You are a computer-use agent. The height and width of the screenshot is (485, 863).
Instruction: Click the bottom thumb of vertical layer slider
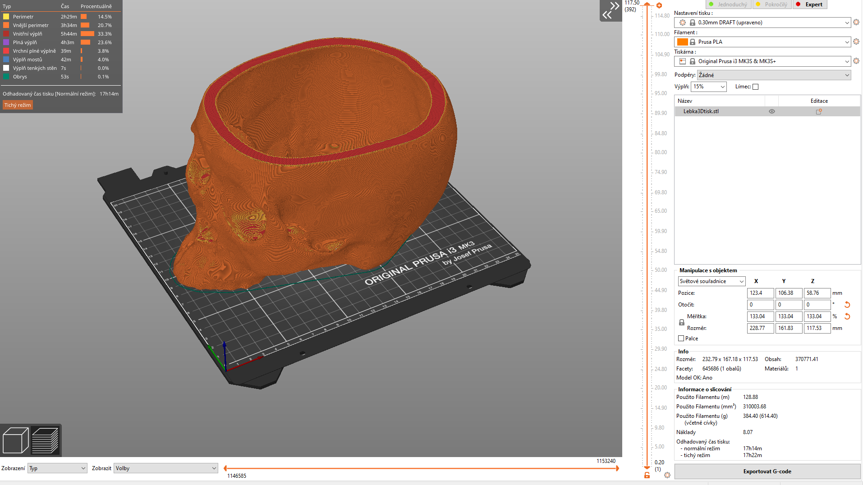click(x=647, y=468)
